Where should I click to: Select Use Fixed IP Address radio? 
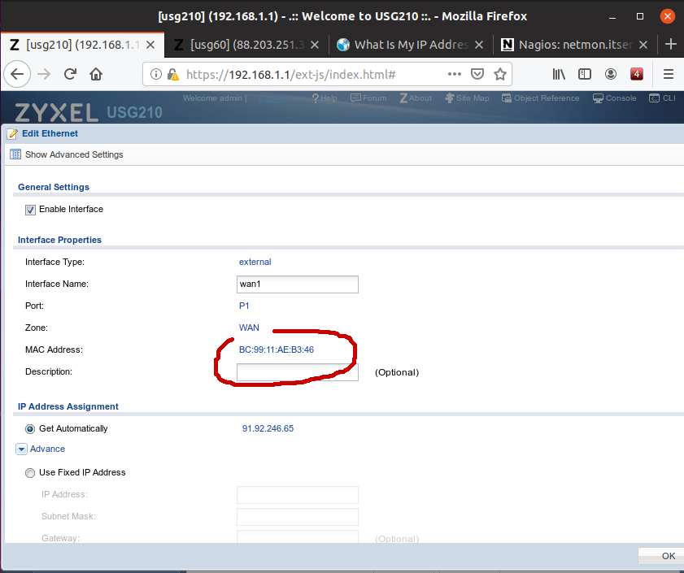pos(29,473)
